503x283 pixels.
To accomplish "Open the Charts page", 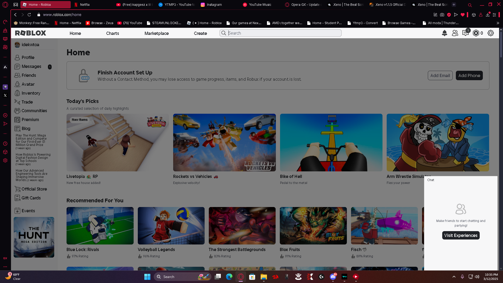I will coord(112,33).
